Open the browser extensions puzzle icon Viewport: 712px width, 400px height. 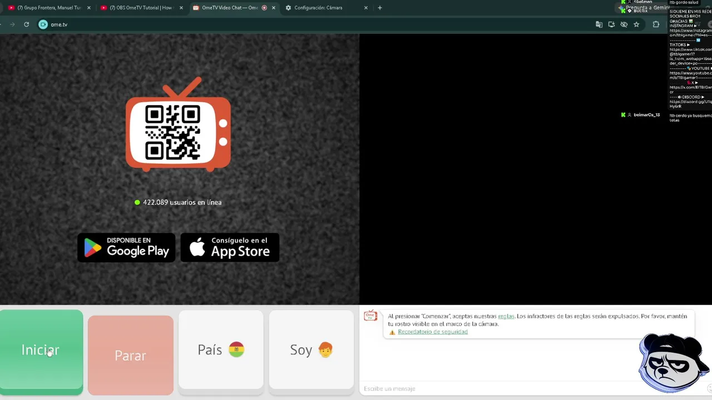coord(656,24)
